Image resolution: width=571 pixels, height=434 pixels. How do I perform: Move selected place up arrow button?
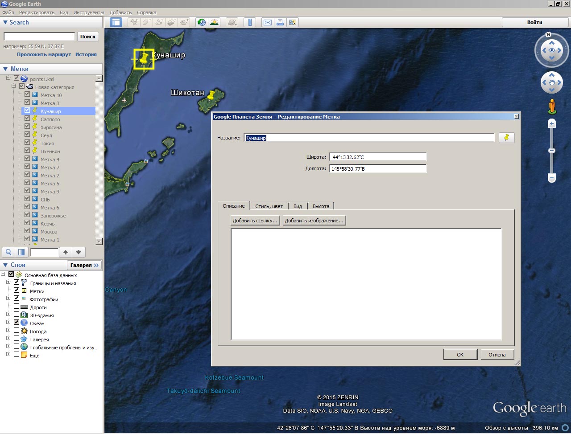pos(66,252)
